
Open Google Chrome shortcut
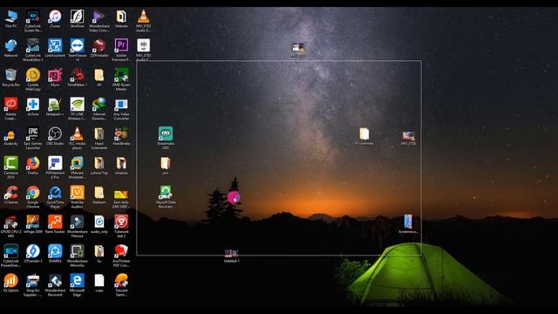33,197
